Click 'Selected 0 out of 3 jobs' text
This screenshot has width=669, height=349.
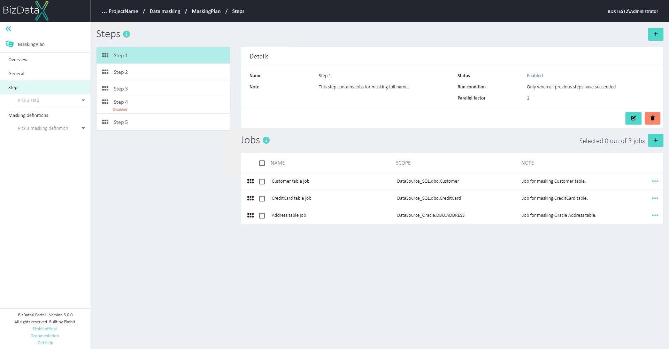(612, 141)
